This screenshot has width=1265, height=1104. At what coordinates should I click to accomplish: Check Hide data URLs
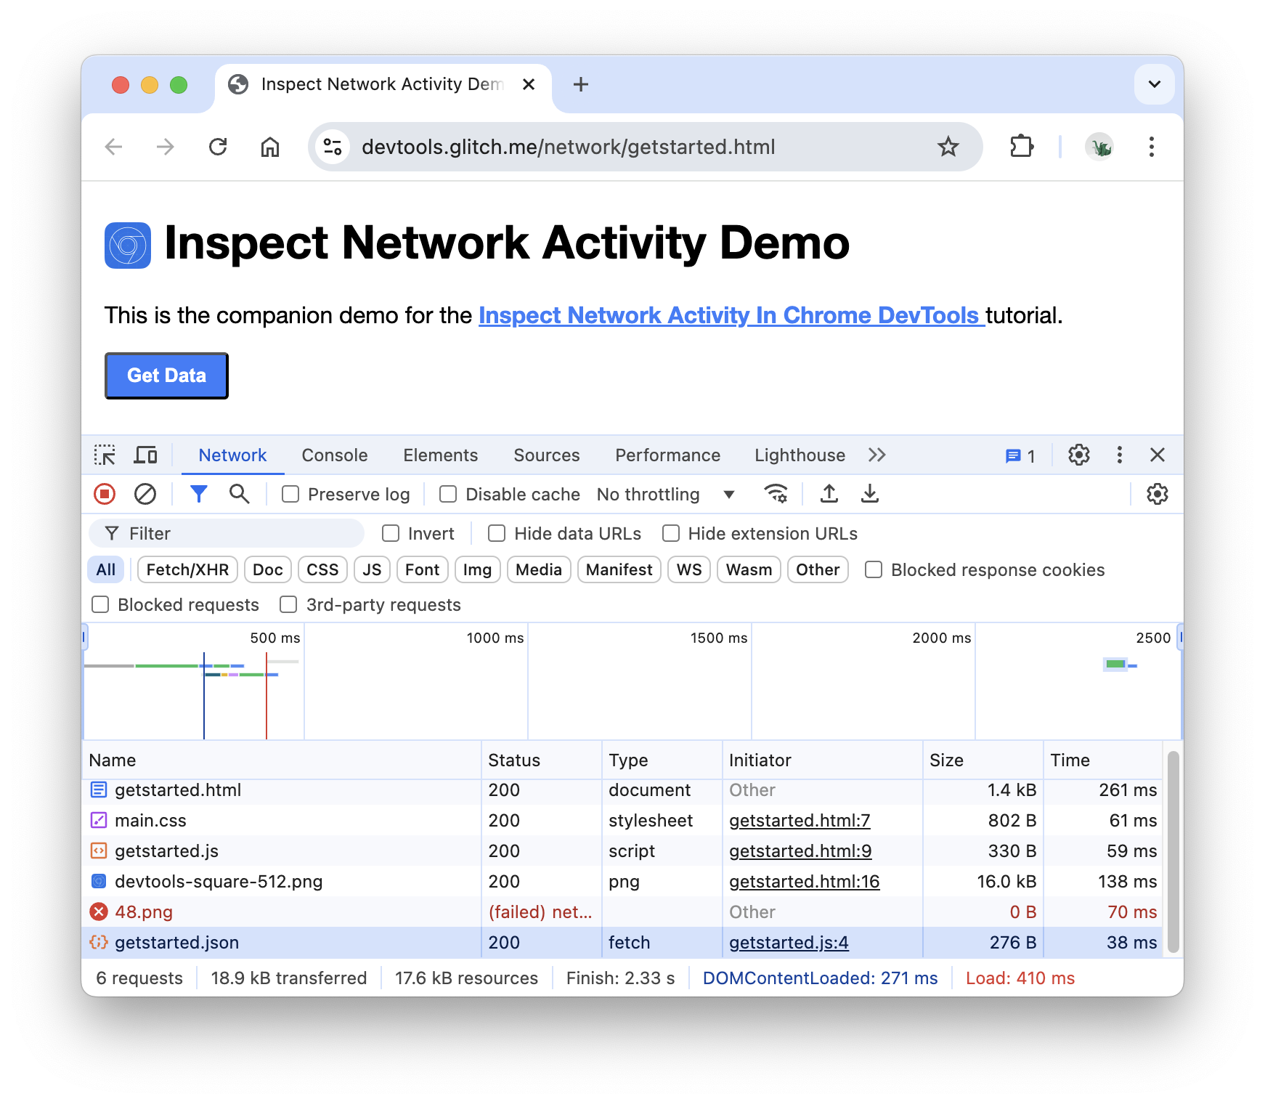(x=496, y=533)
